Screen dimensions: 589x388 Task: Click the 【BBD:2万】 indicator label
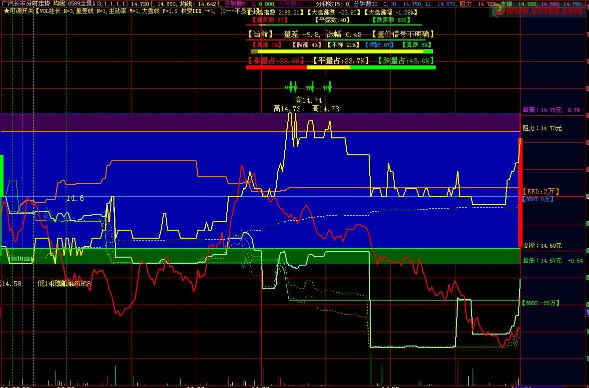[541, 192]
